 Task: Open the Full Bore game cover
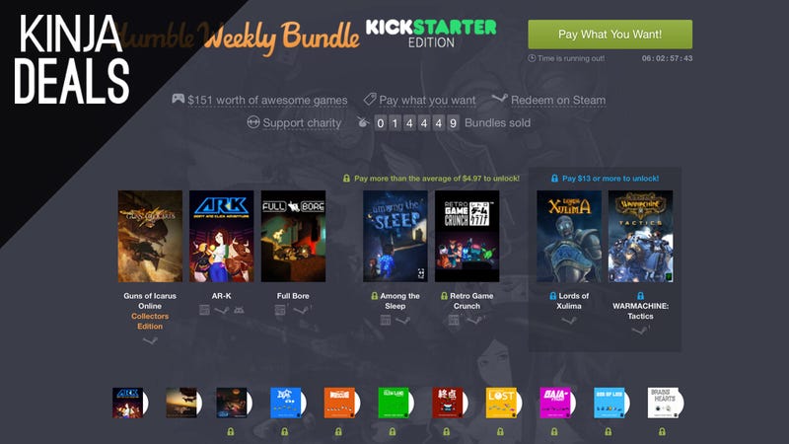click(x=293, y=236)
